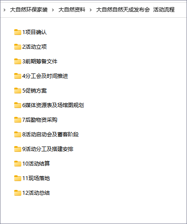
Task: Select the 9活动分工及搭建安排 folder name
Action: click(48, 149)
